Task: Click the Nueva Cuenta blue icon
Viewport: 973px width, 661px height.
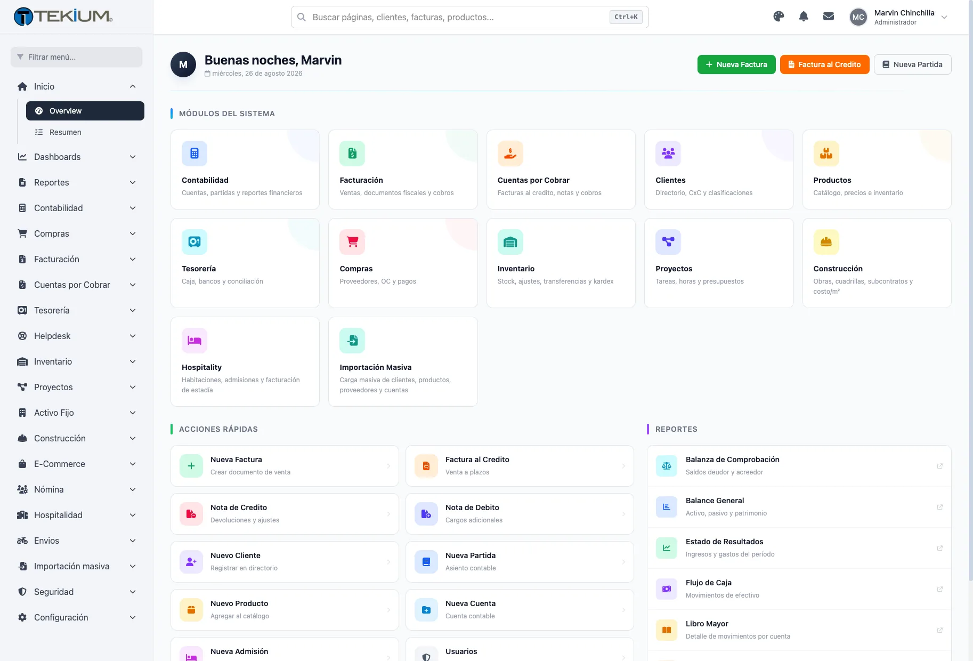Action: pyautogui.click(x=426, y=610)
